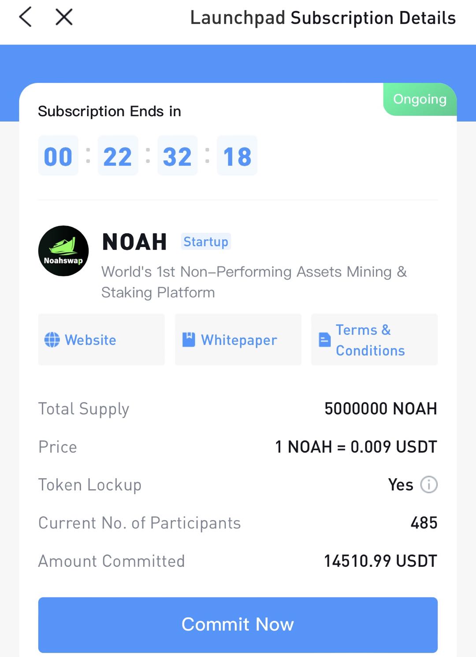
Task: Click the Whitepaper book icon
Action: [189, 340]
